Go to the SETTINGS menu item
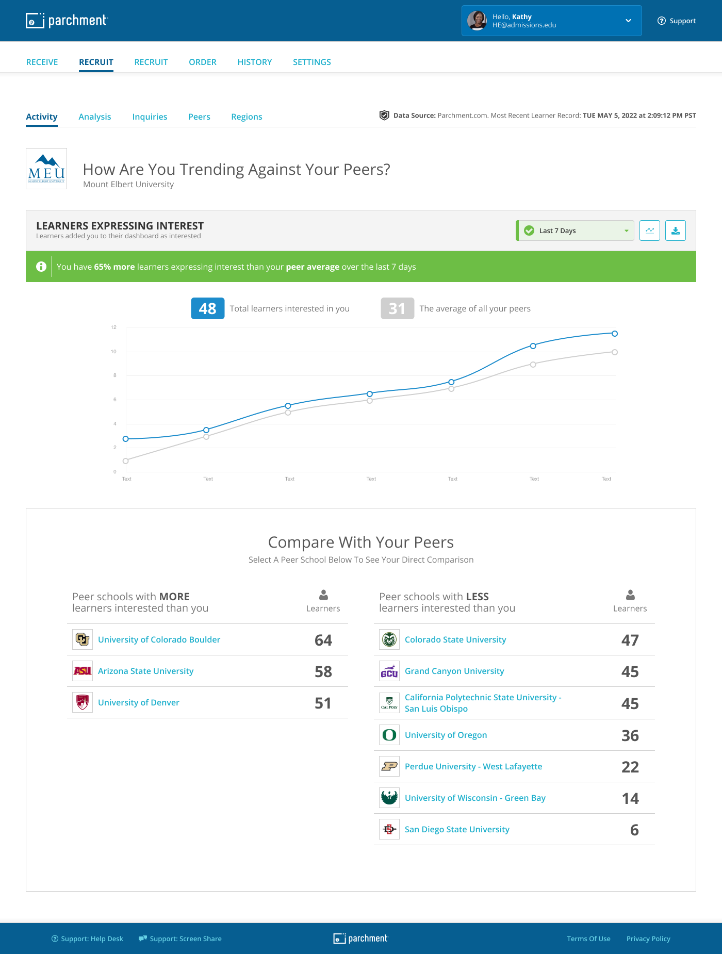Viewport: 722px width, 954px height. point(311,62)
